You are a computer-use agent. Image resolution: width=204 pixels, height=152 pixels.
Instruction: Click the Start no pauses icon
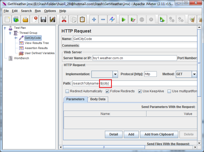click(x=133, y=19)
